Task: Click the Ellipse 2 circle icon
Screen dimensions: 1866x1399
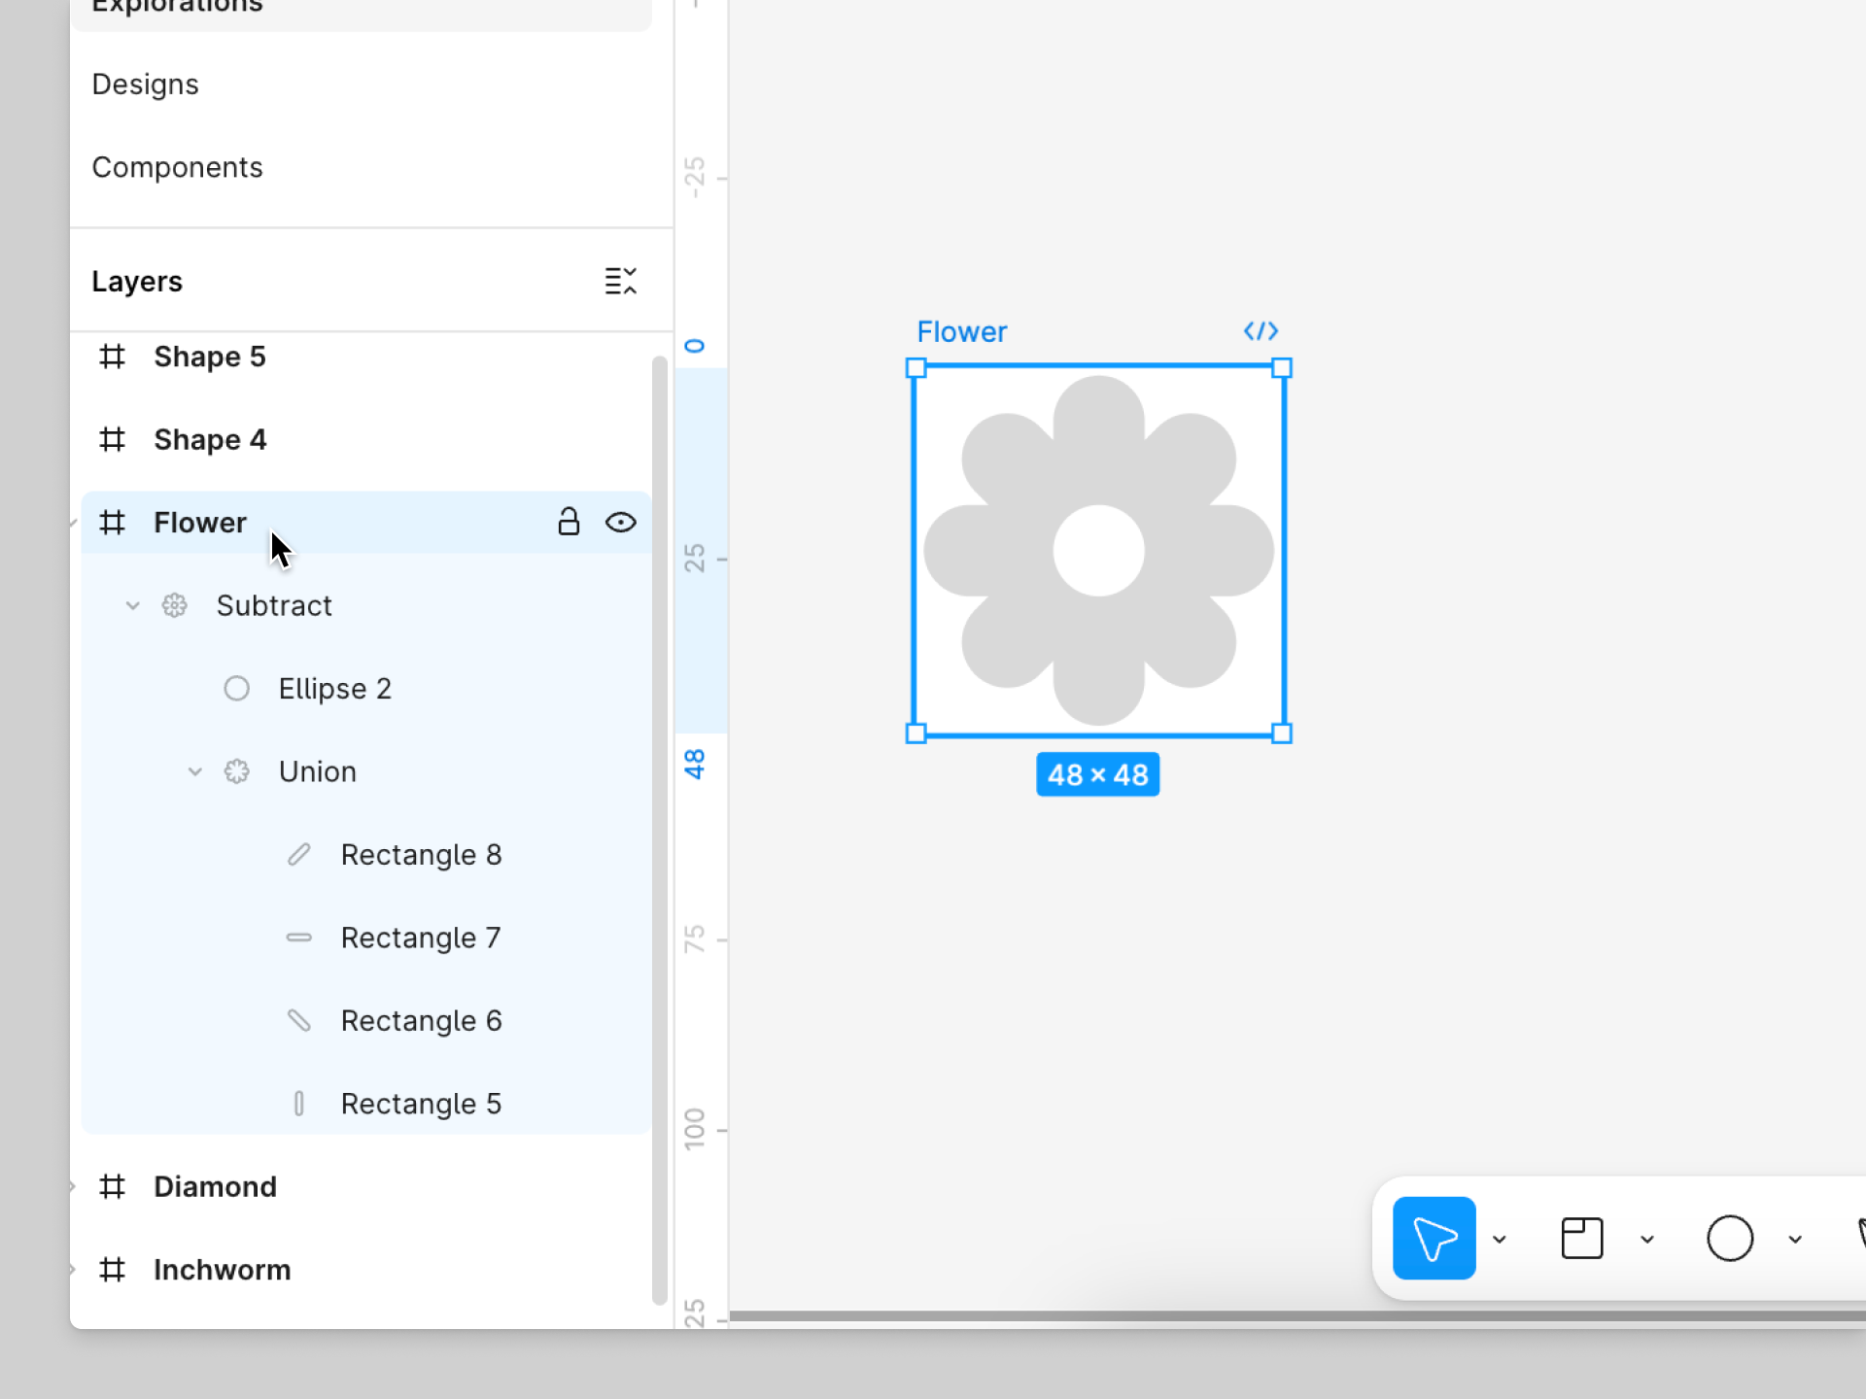Action: click(237, 689)
